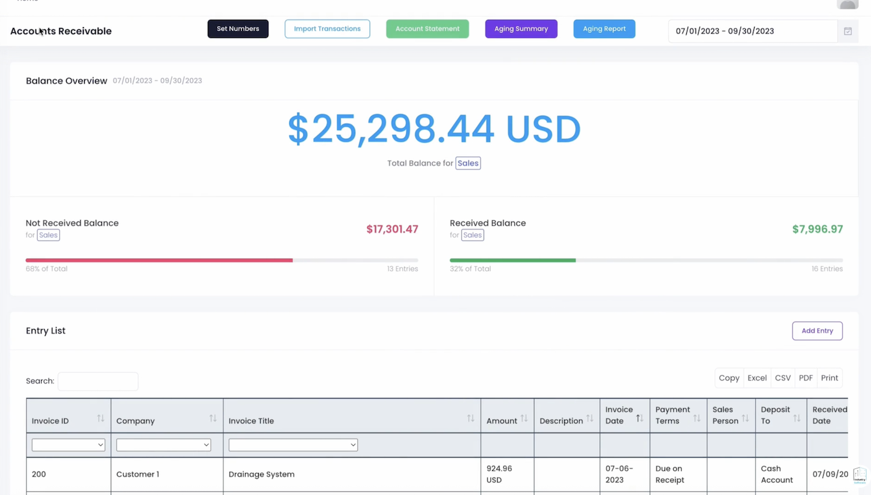Sort by Sales Person column arrows

coord(745,419)
